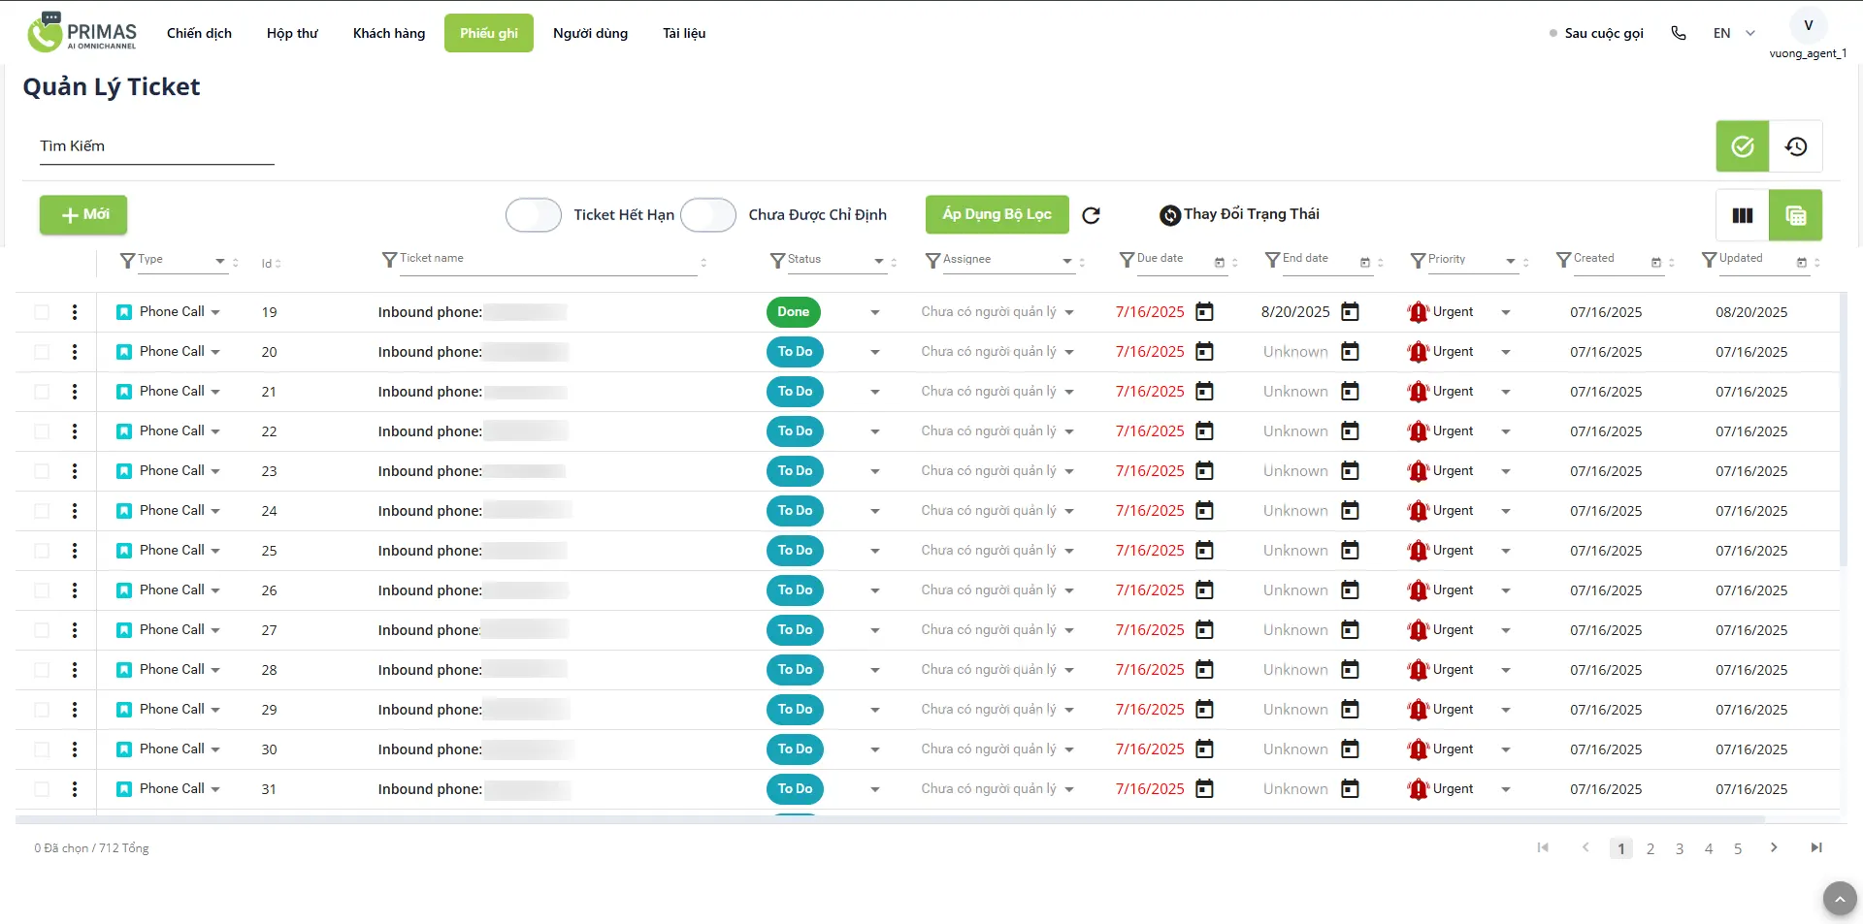The width and height of the screenshot is (1863, 924).
Task: Check the checkbox for ticket 20
Action: [42, 352]
